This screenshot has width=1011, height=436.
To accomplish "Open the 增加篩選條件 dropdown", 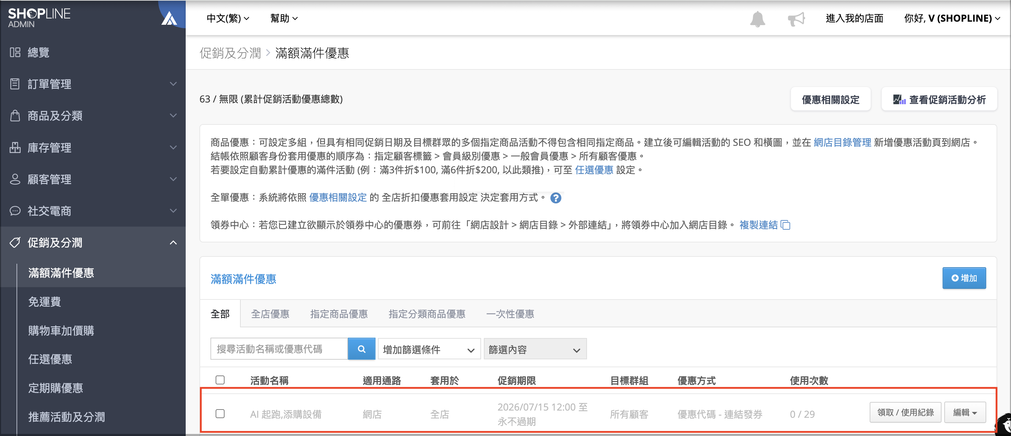I will [x=429, y=349].
